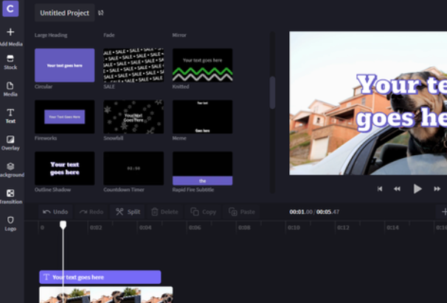Open the Overlay panel
Screen dimensions: 447x303
(x=10, y=143)
